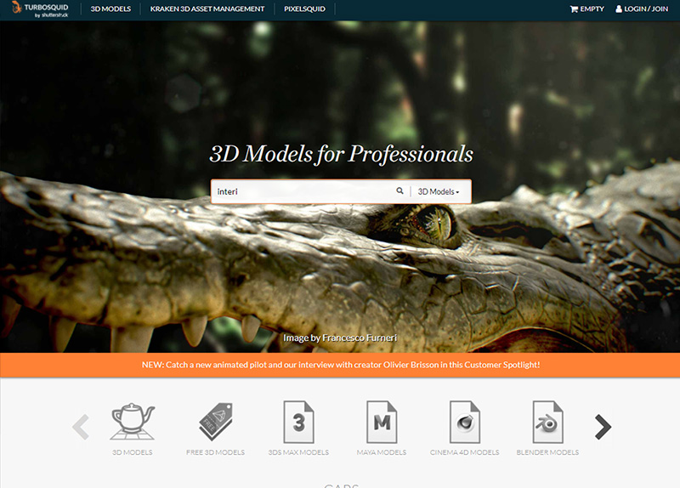The image size is (680, 488).
Task: Focus the search field containing "interi"
Action: click(302, 192)
